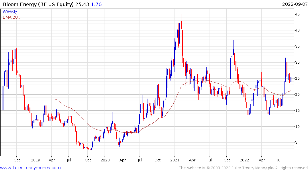The height and width of the screenshot is (172, 308).
Task: Click the 2022 year label on time axis
Action: click(244, 160)
